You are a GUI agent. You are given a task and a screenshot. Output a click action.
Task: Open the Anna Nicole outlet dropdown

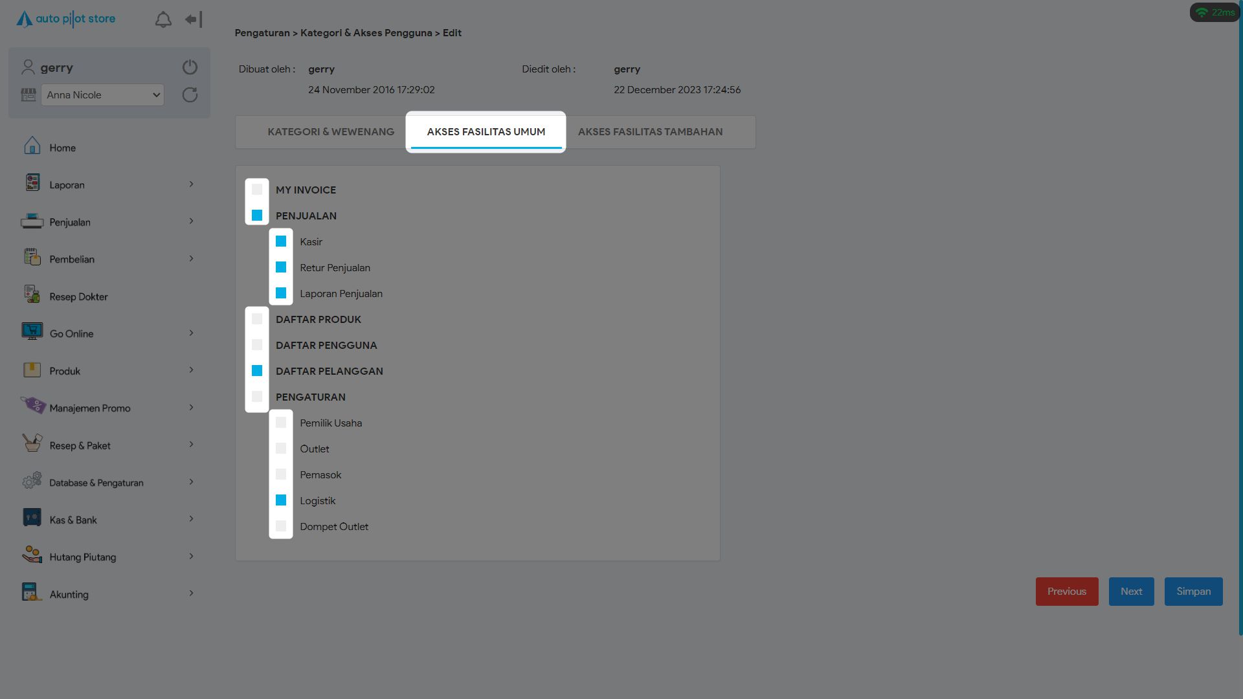coord(102,95)
